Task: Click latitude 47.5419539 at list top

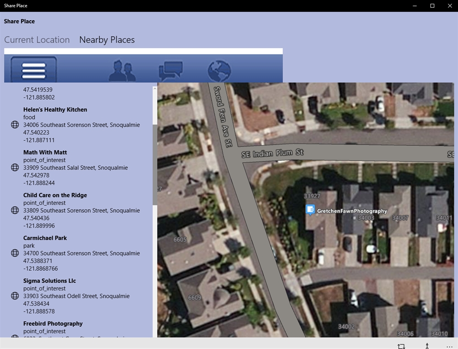Action: point(38,90)
